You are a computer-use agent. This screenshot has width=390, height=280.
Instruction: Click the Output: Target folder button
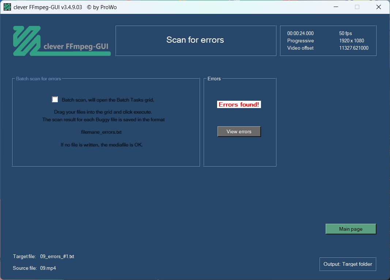point(348,264)
